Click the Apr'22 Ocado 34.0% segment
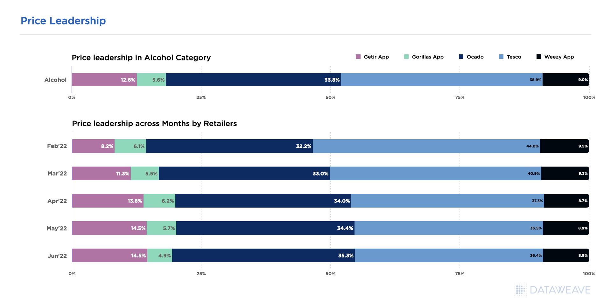 (263, 201)
